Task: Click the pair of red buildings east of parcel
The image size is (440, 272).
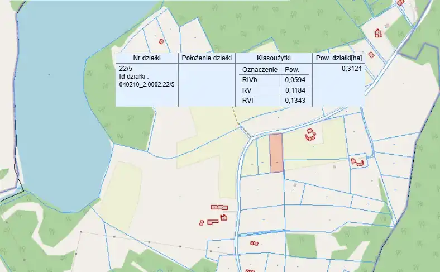Action: [357, 163]
